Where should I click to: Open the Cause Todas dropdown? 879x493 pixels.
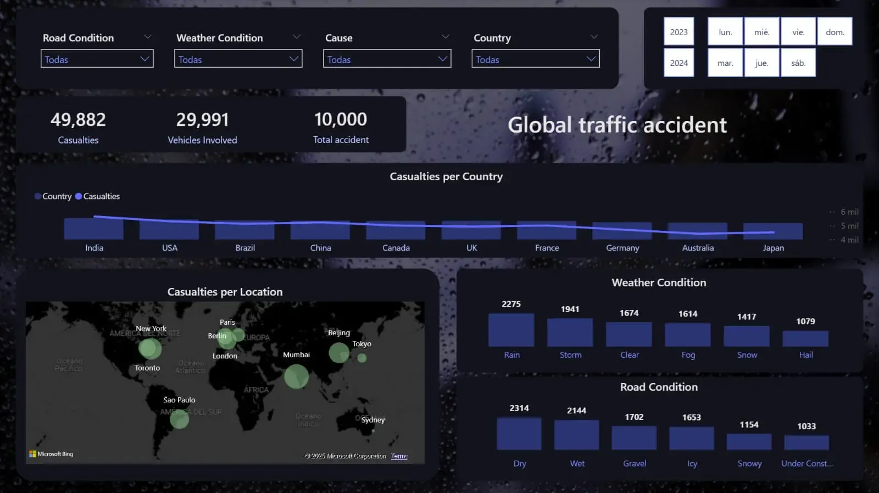click(x=387, y=59)
